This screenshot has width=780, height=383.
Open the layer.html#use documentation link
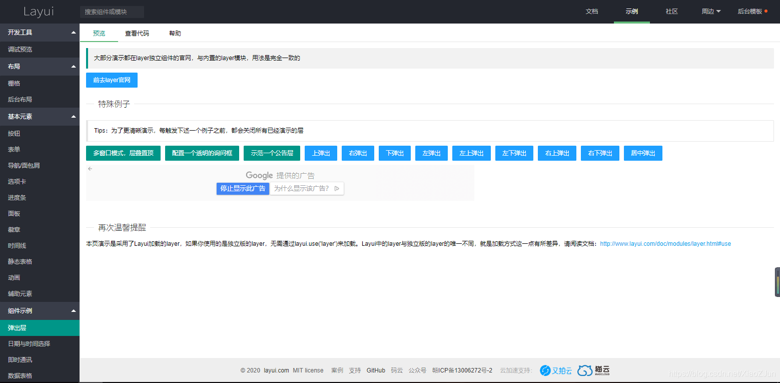[x=665, y=244]
